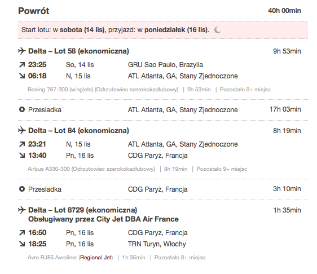The width and height of the screenshot is (317, 274).
Task: Click the departure arrow next to 16:50
Action: [x=22, y=233]
